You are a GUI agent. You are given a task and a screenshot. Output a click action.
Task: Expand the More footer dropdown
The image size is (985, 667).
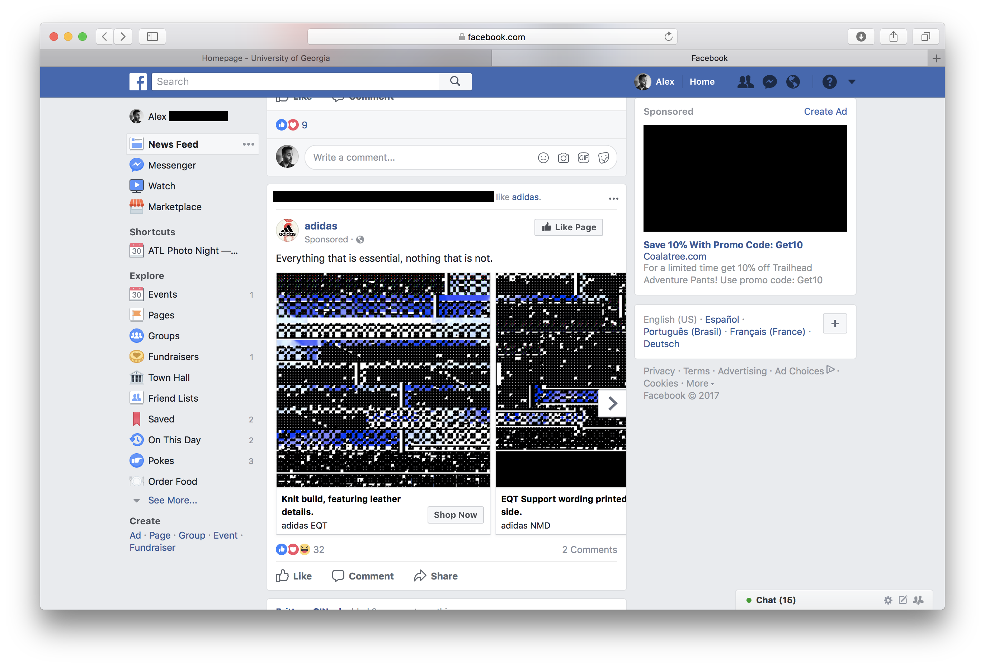tap(700, 383)
